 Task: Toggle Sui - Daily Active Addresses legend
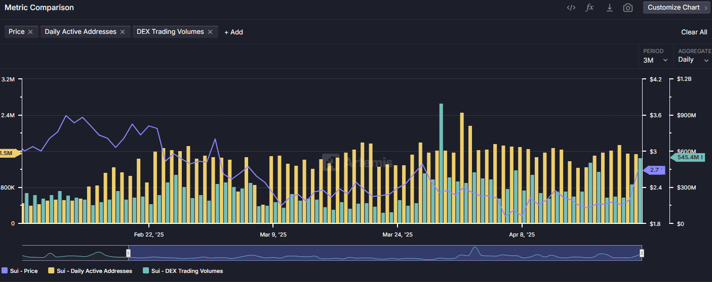90,271
